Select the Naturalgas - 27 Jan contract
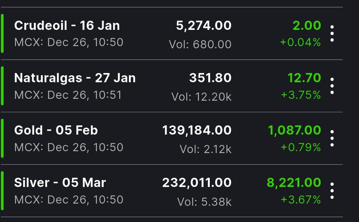359x222 pixels. tap(74, 78)
